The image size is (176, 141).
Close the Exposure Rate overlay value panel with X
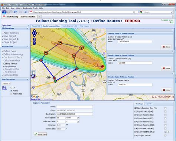click(x=173, y=52)
